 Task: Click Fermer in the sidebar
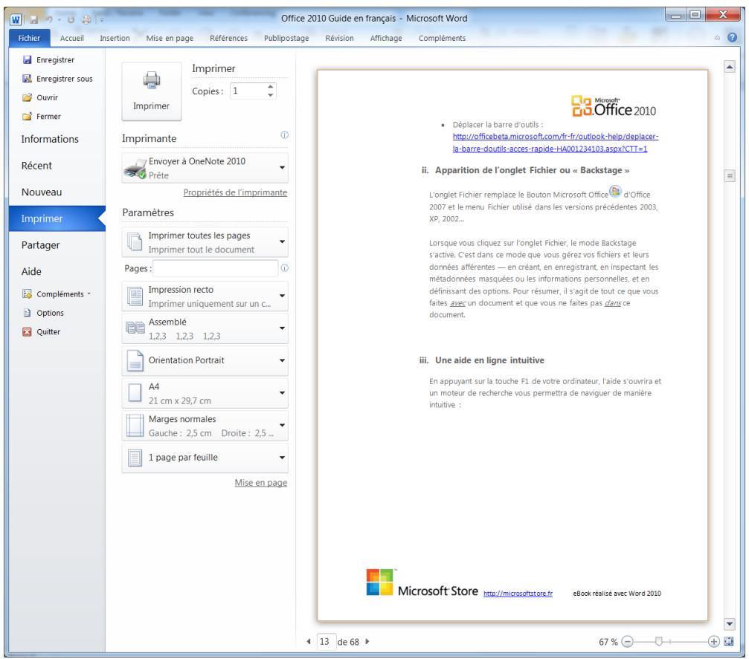tap(42, 117)
